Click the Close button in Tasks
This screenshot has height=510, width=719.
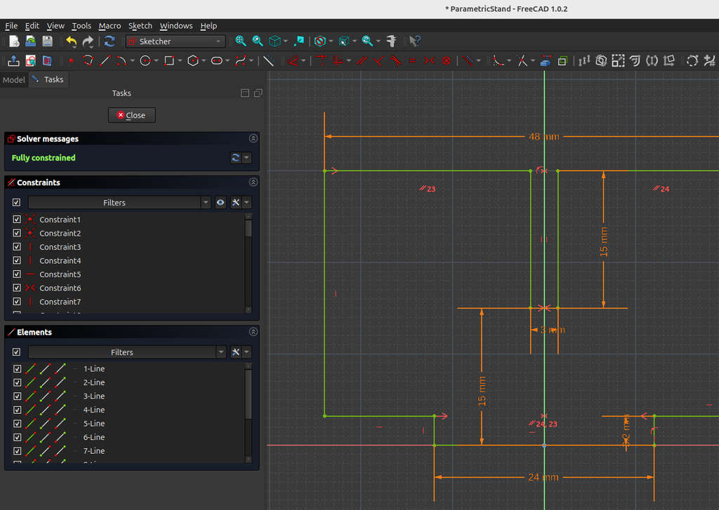pyautogui.click(x=131, y=115)
